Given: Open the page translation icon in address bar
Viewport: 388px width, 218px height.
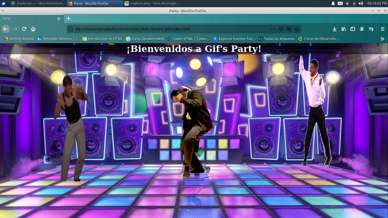Looking at the screenshot, I should (289, 29).
